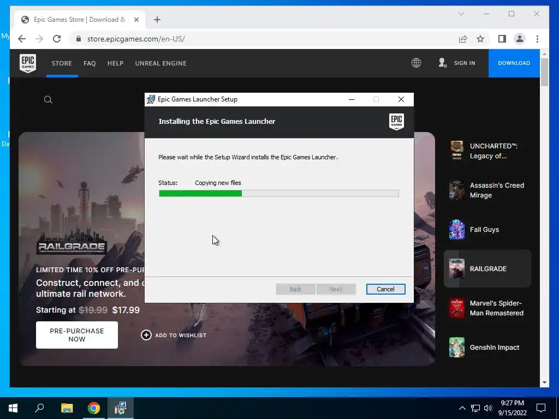Viewport: 559px width, 419px height.
Task: Click Chrome icon in taskbar
Action: pos(94,408)
